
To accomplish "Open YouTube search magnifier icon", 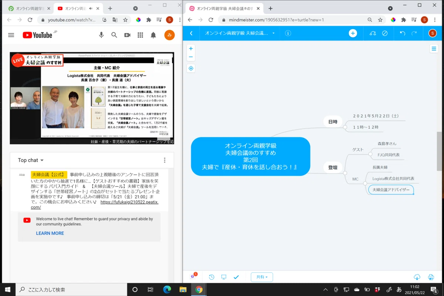I will pyautogui.click(x=114, y=35).
